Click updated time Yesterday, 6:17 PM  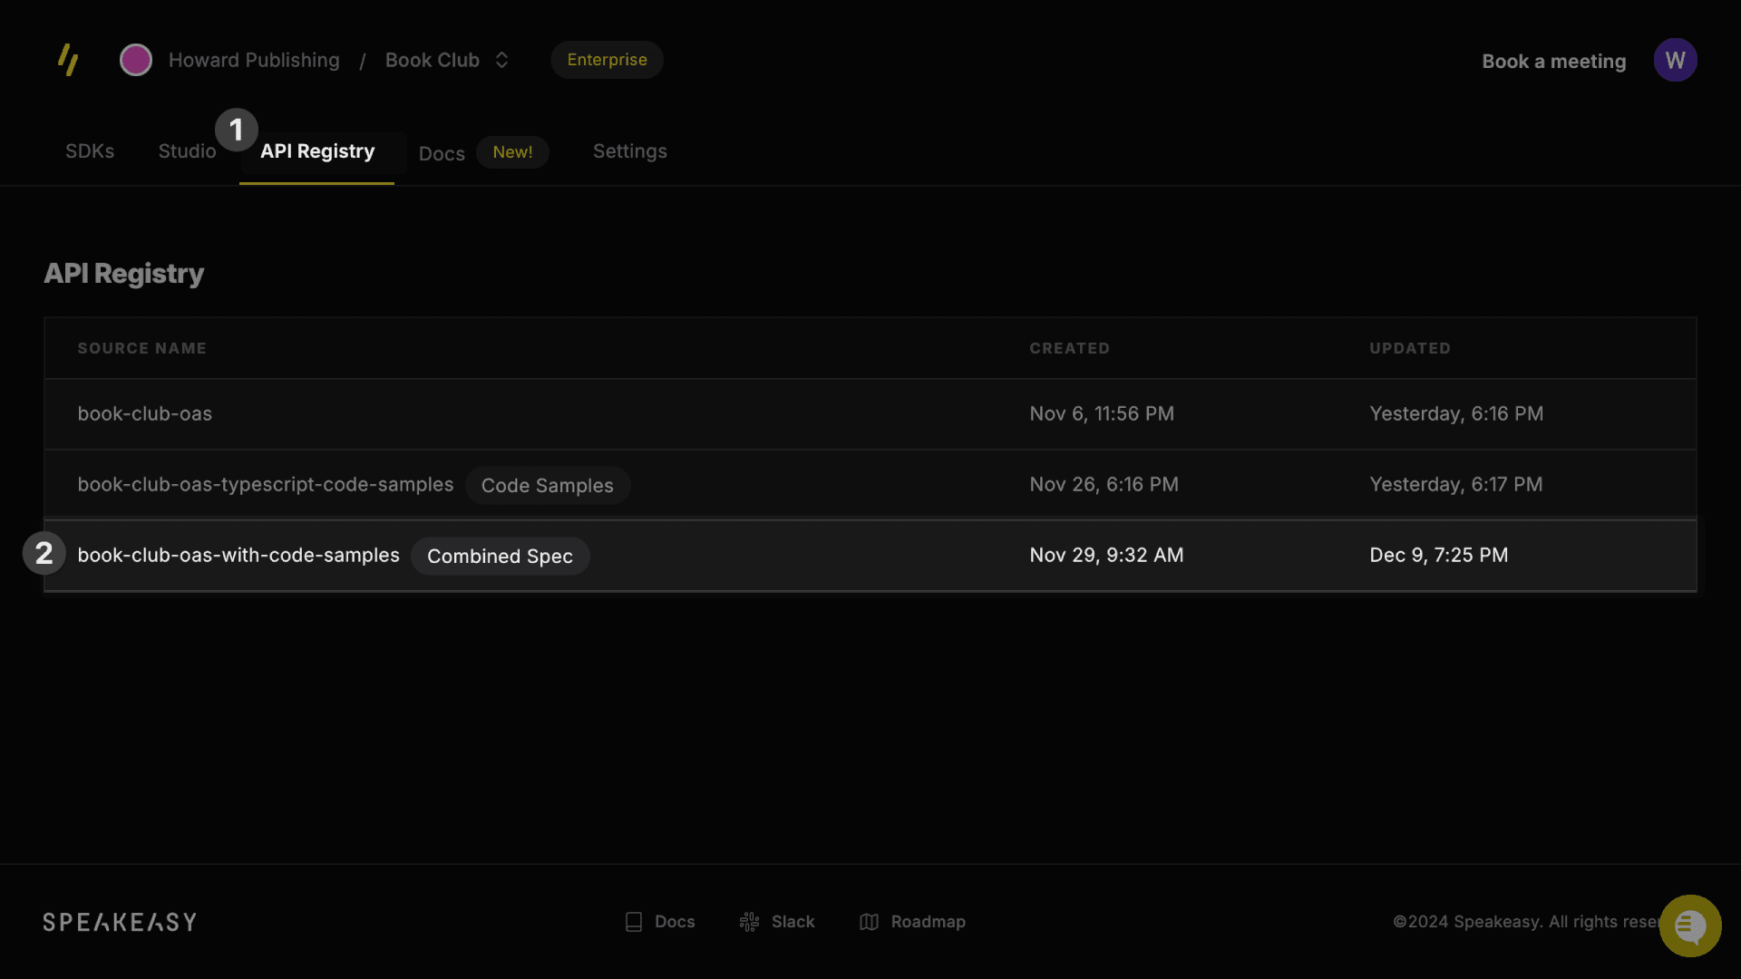tap(1456, 485)
